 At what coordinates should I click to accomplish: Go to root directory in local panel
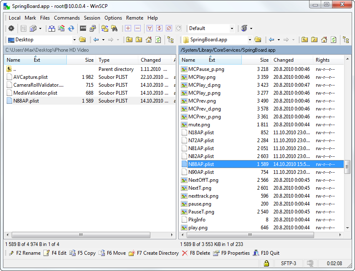click(139, 40)
